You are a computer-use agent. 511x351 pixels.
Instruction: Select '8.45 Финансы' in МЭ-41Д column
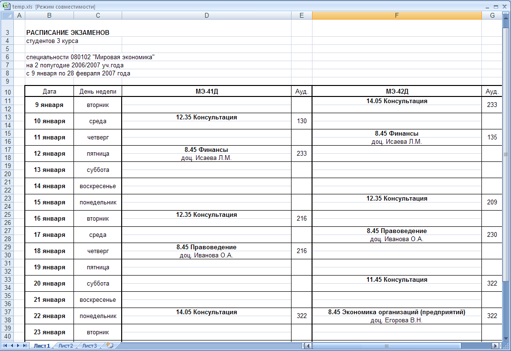point(207,150)
